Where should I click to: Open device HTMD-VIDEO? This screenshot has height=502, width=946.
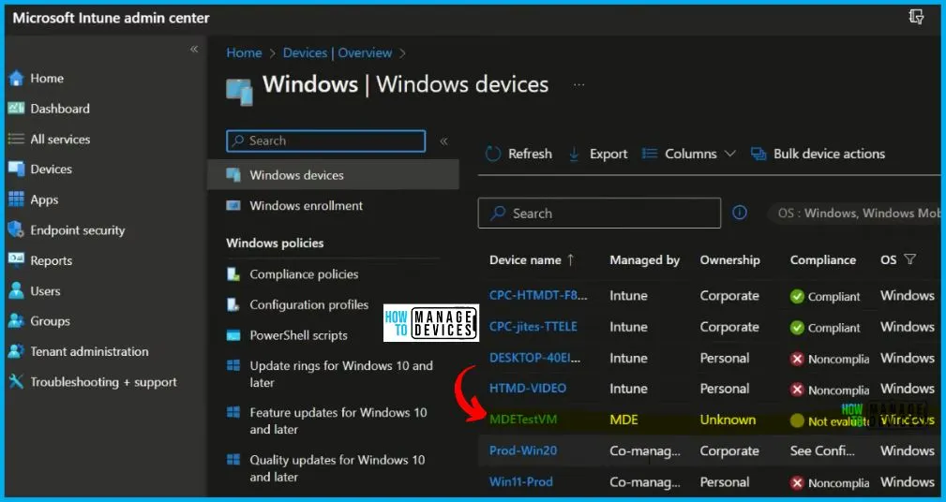(x=528, y=389)
